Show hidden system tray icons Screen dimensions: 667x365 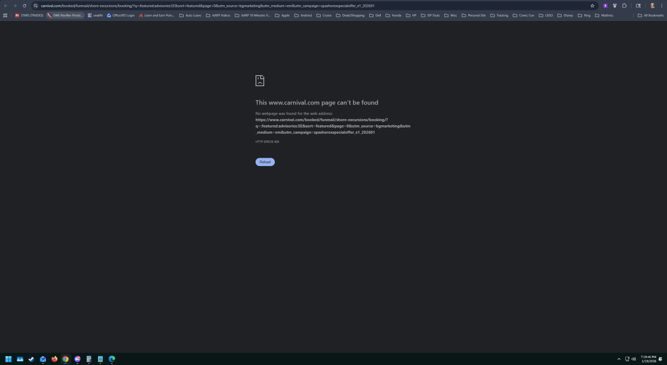(619, 359)
